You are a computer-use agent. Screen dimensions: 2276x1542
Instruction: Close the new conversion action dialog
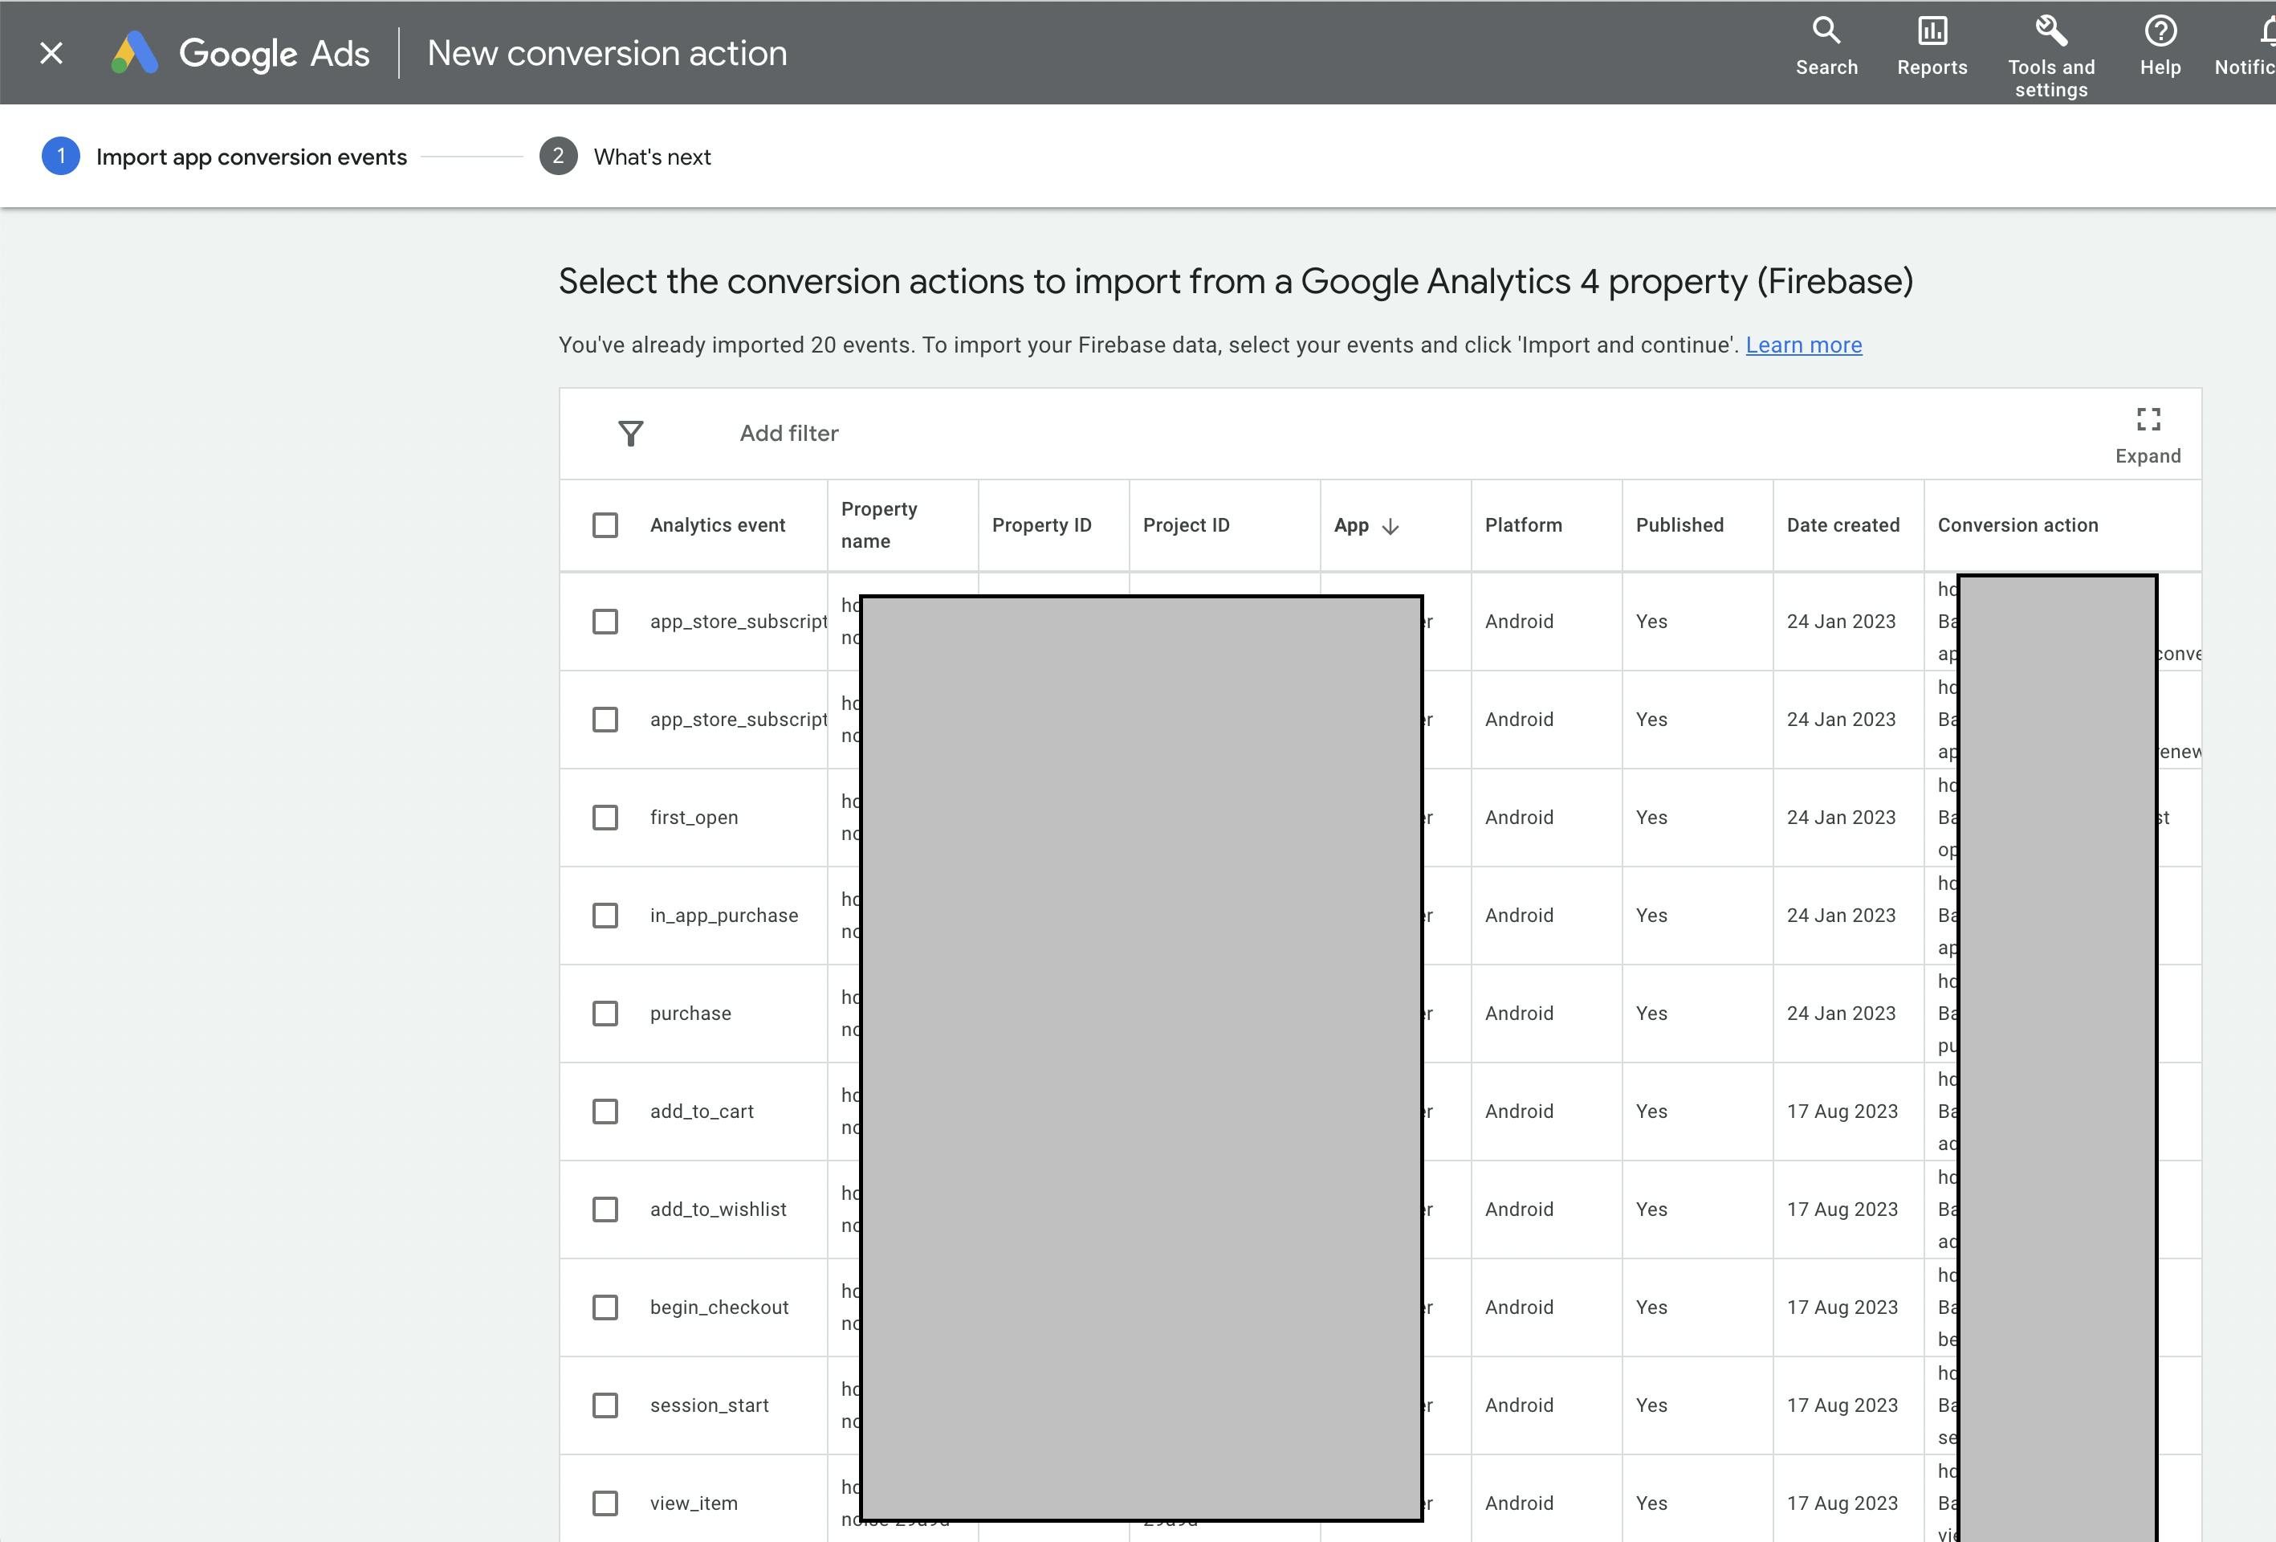[x=51, y=53]
